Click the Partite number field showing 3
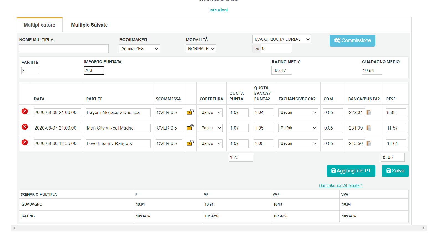429x235 pixels. click(30, 71)
